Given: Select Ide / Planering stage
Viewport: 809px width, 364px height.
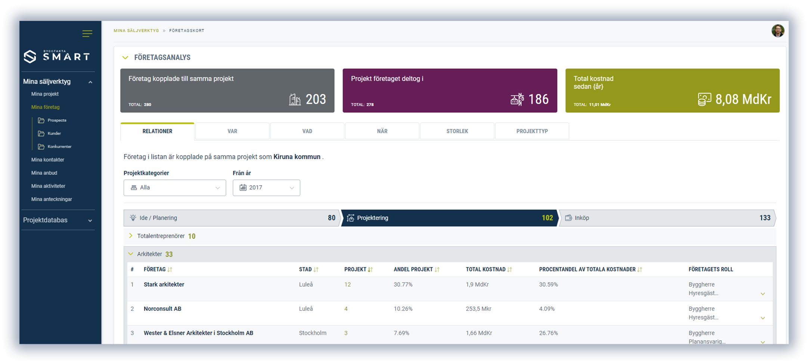Looking at the screenshot, I should tap(232, 218).
